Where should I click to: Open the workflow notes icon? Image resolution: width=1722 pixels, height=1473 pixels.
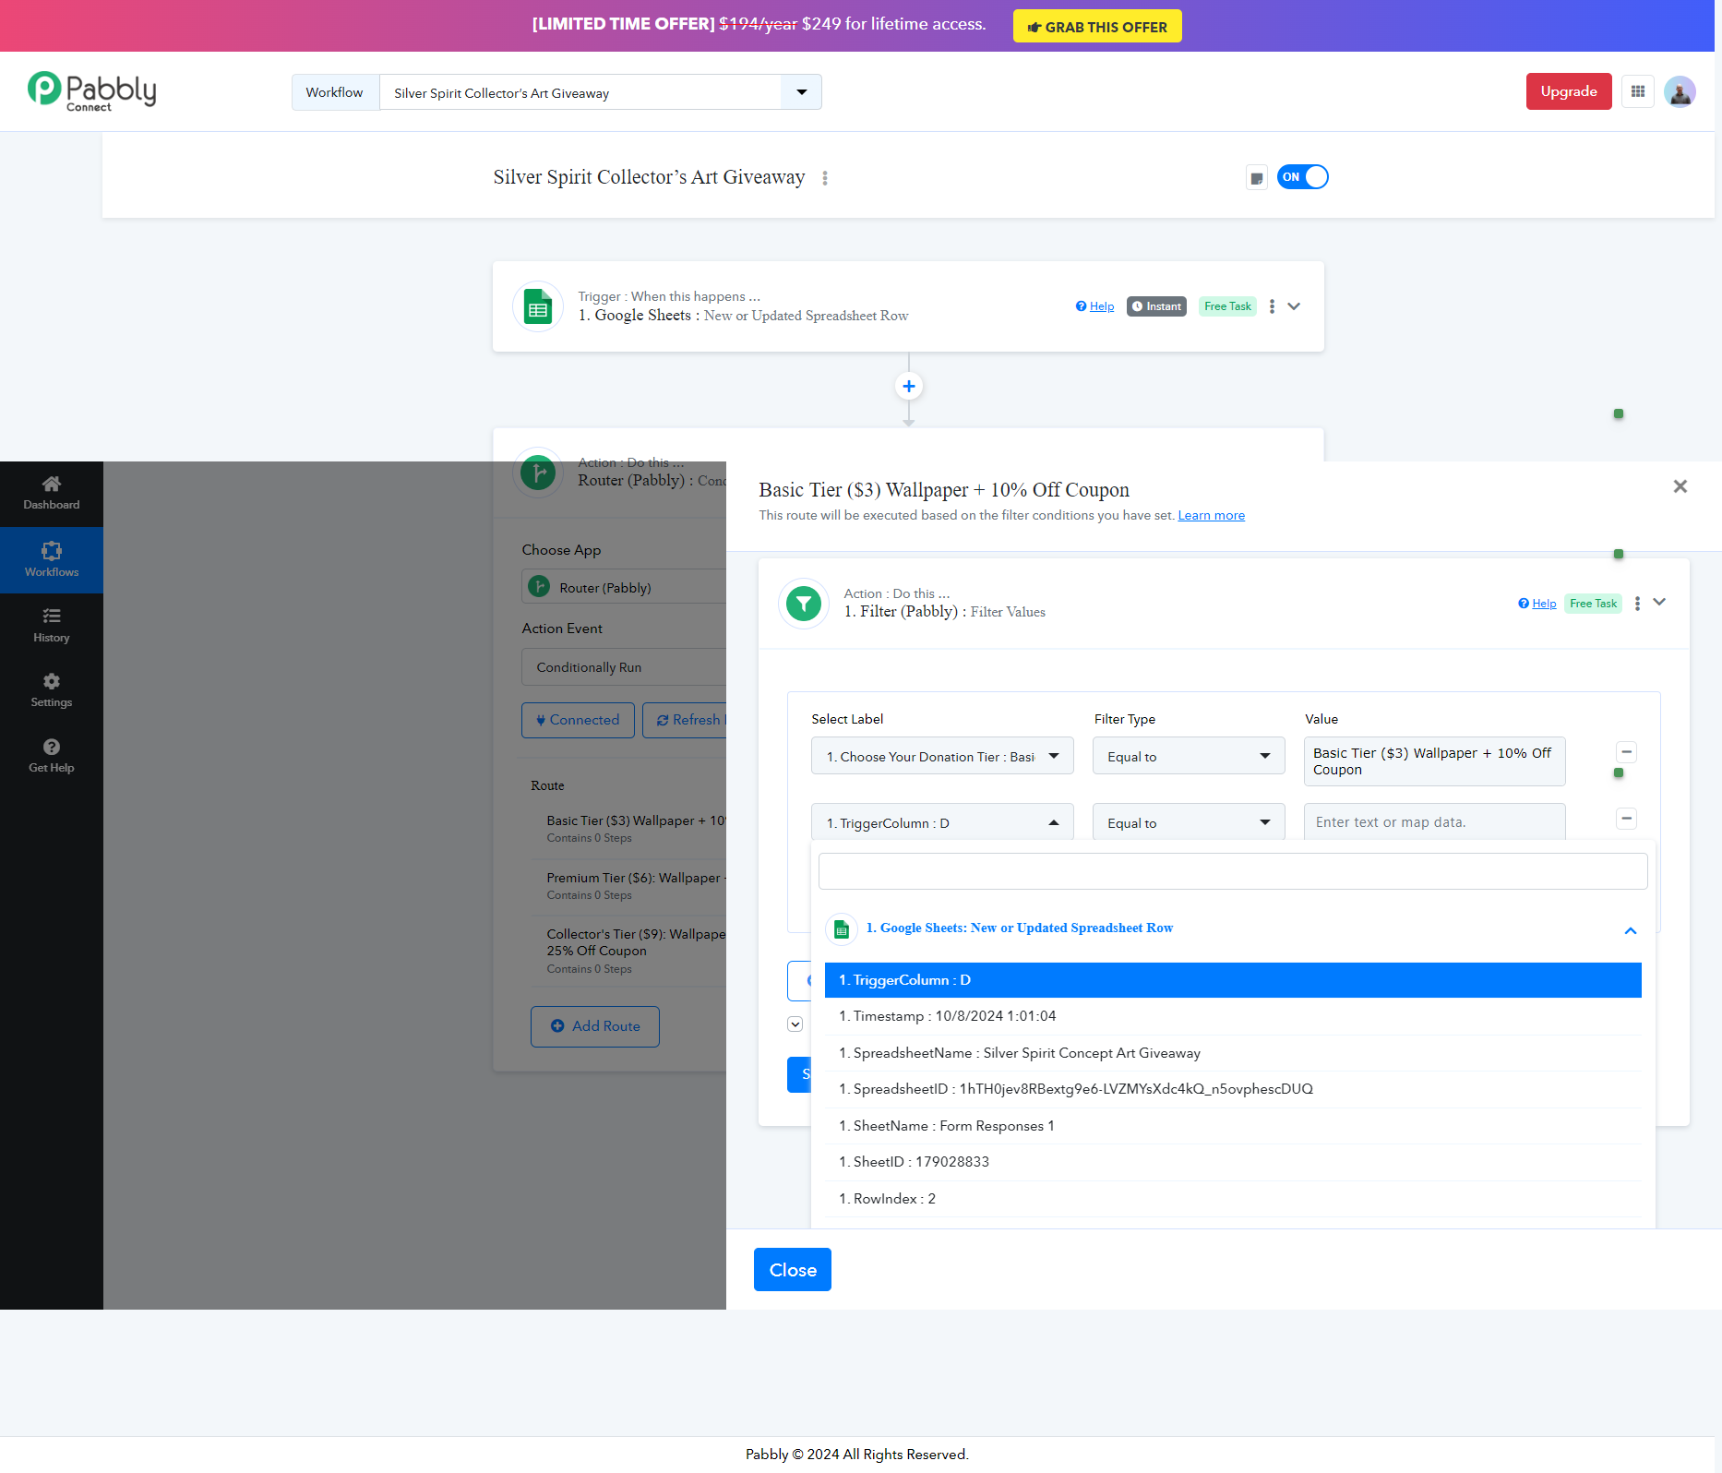point(1256,177)
